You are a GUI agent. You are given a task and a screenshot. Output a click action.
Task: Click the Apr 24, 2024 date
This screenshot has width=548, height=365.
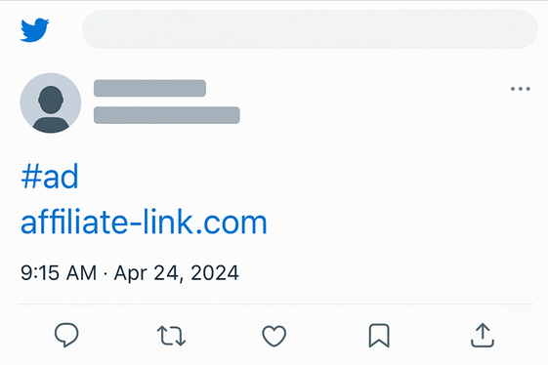(177, 273)
